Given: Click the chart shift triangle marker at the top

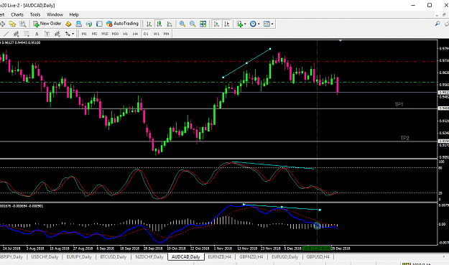Looking at the screenshot, I should (x=341, y=41).
